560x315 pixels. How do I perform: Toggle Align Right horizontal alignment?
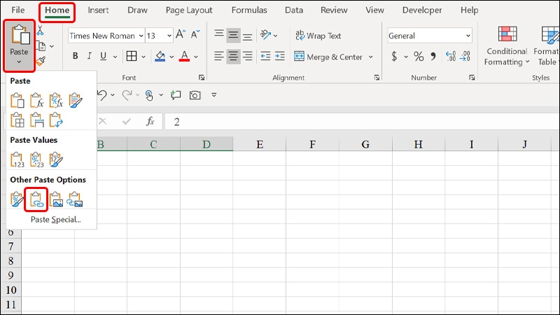(247, 56)
